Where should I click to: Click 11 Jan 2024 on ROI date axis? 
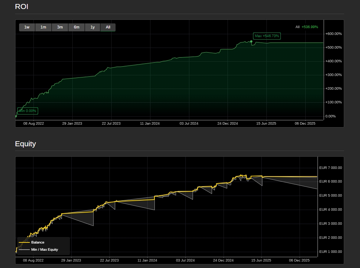[x=150, y=124]
